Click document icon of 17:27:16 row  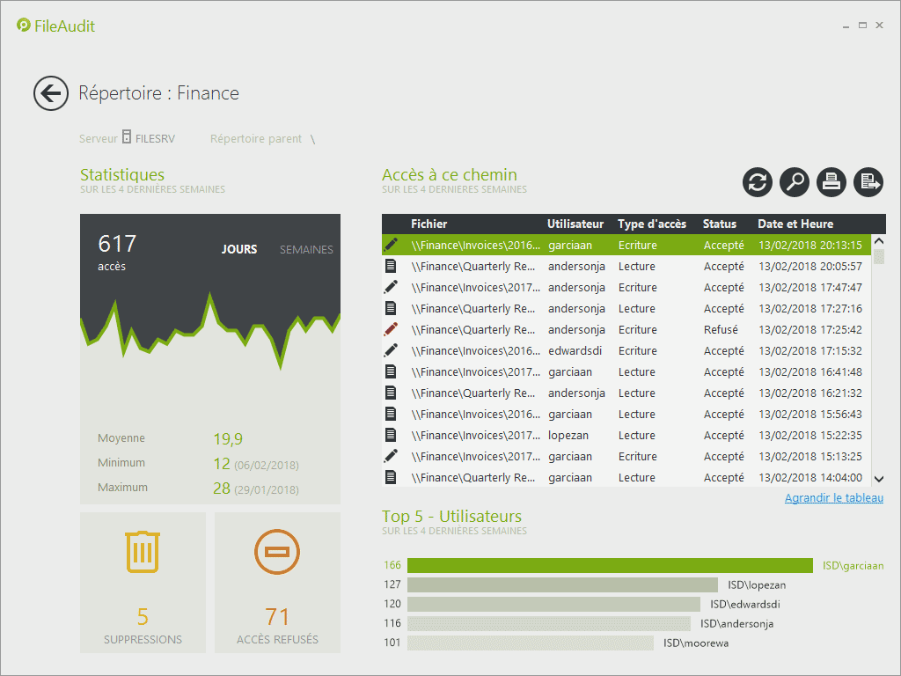pyautogui.click(x=391, y=308)
